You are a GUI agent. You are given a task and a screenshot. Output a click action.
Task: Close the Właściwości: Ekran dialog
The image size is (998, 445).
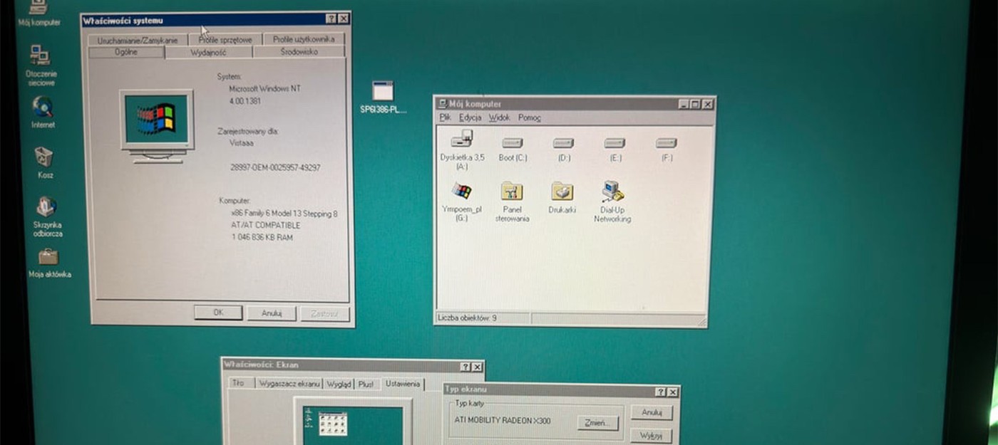coord(478,367)
